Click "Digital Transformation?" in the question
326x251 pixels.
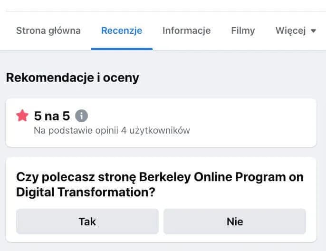tap(86, 192)
